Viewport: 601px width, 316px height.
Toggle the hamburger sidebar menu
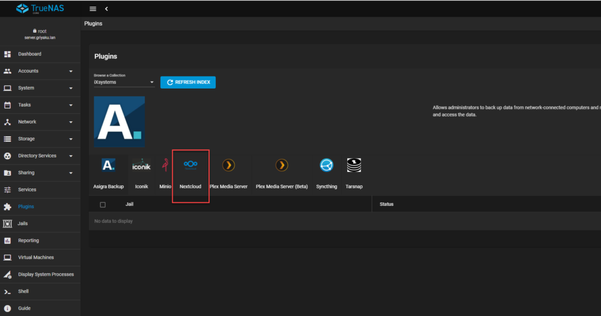click(93, 9)
